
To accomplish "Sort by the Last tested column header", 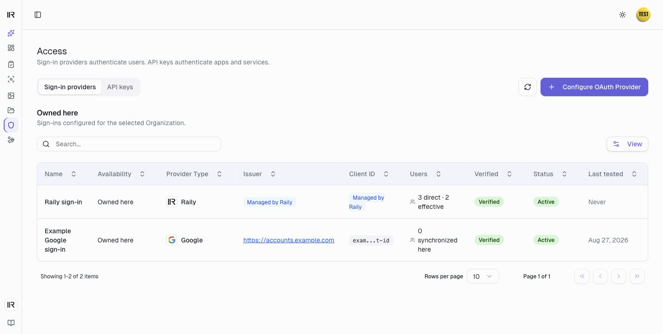I will (x=612, y=174).
